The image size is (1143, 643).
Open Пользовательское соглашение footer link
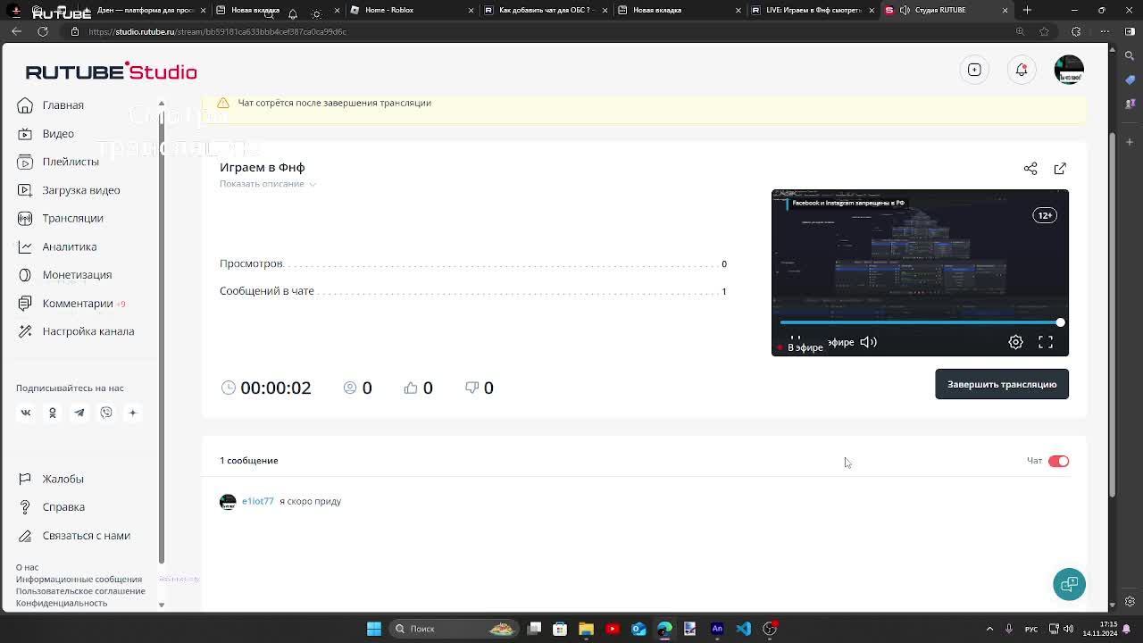click(x=80, y=591)
